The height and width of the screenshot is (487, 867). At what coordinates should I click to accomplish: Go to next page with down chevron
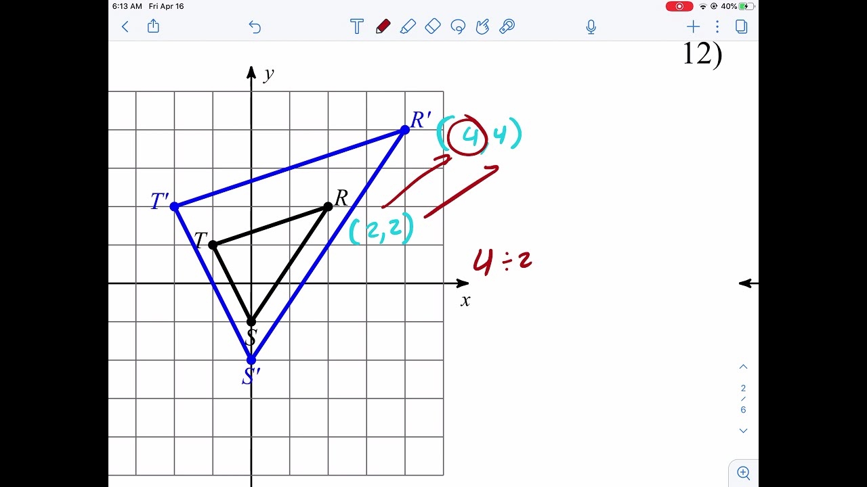tap(743, 431)
